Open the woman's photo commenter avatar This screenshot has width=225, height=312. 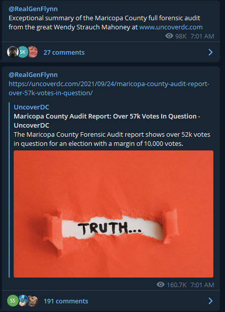(32, 52)
